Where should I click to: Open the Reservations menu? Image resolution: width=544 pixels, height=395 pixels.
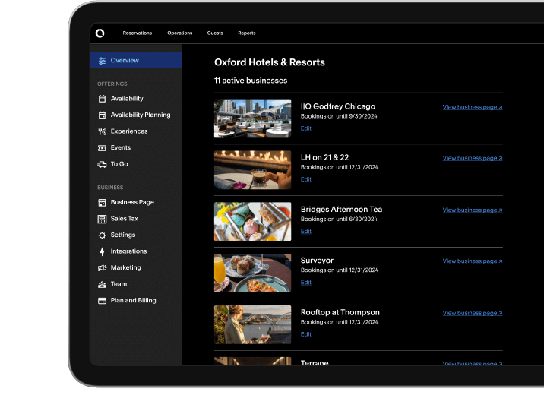pos(137,33)
